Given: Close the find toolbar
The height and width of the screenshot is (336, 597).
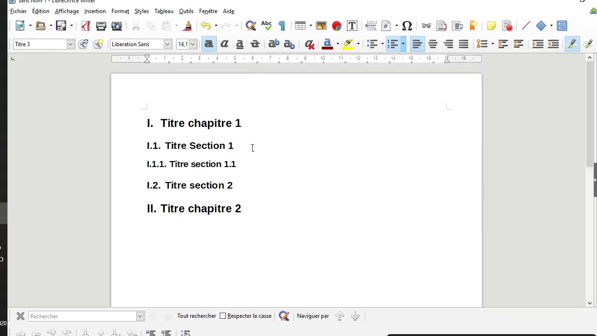Looking at the screenshot, I should (21, 316).
